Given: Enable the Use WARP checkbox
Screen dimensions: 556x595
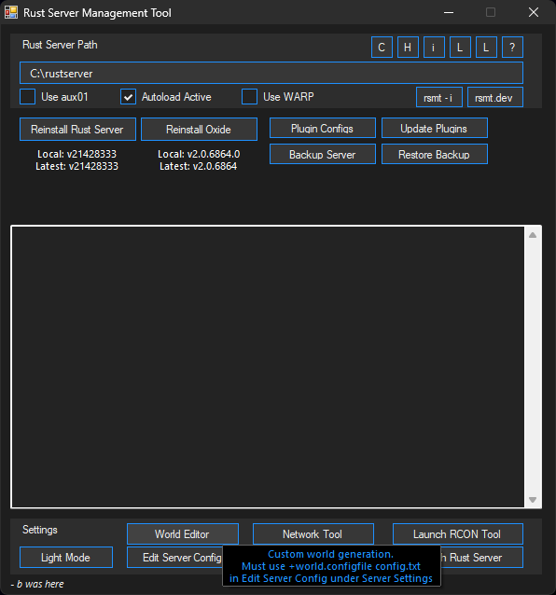Looking at the screenshot, I should click(x=249, y=97).
